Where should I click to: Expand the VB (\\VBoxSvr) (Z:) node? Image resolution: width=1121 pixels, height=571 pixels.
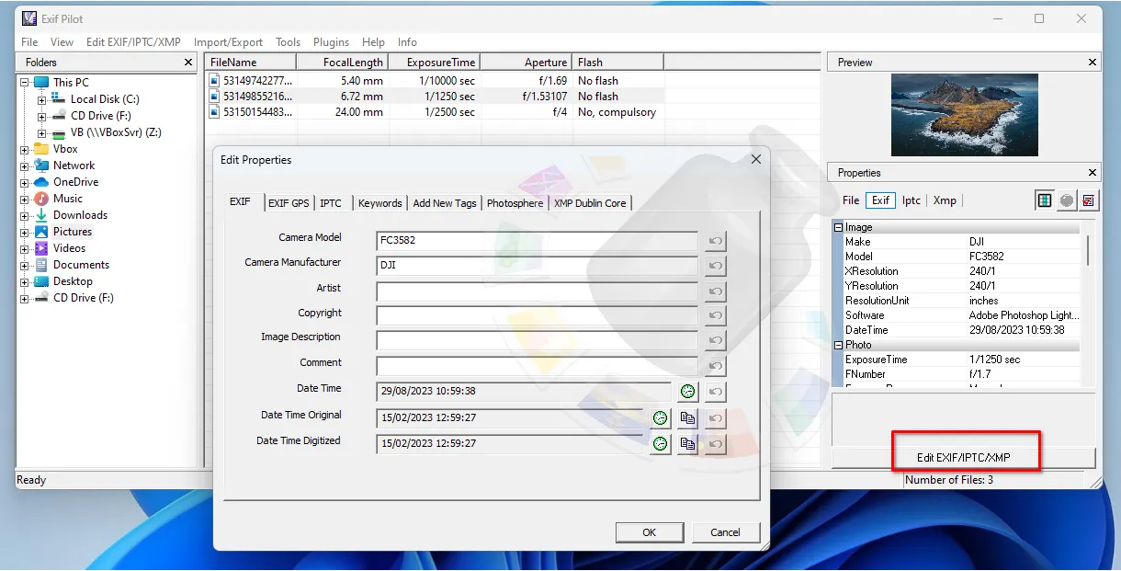41,132
